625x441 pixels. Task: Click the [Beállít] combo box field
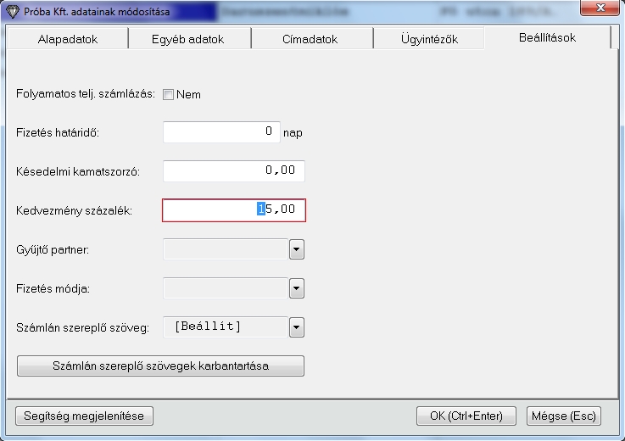[x=225, y=327]
